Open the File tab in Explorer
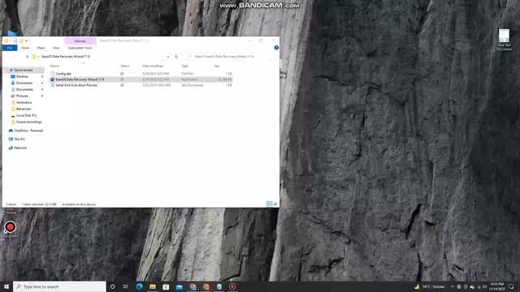The height and width of the screenshot is (292, 520). (10, 48)
